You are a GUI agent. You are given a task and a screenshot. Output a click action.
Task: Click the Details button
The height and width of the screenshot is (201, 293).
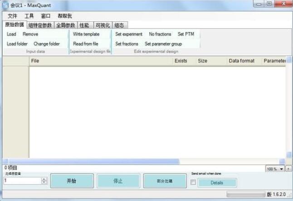click(217, 183)
